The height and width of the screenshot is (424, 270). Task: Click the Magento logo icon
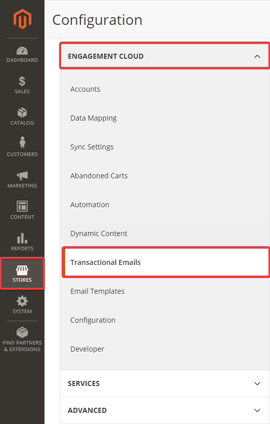(22, 19)
